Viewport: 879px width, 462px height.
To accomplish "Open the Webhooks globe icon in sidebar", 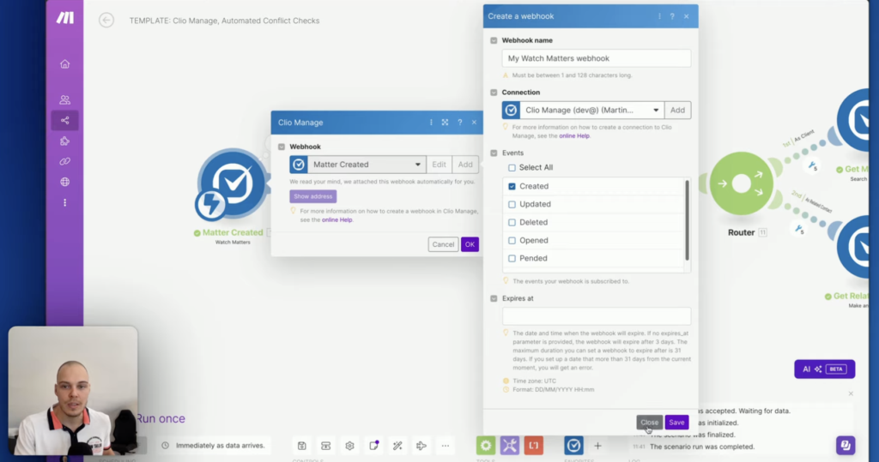I will coord(65,182).
